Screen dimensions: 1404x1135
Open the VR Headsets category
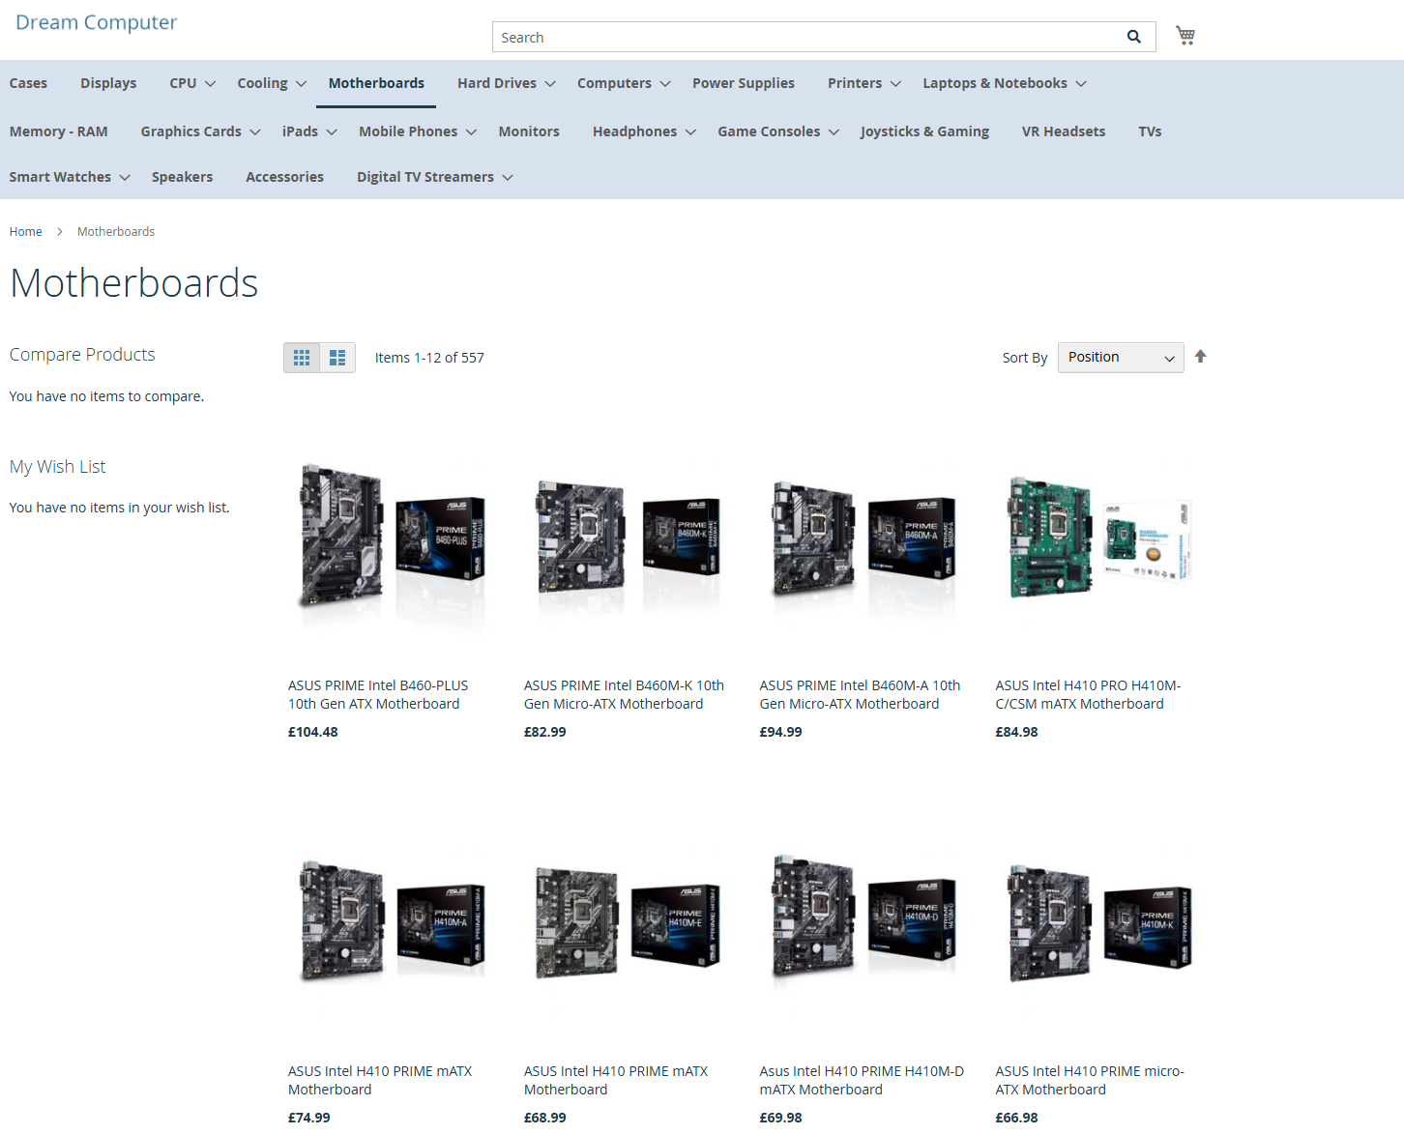(1064, 131)
